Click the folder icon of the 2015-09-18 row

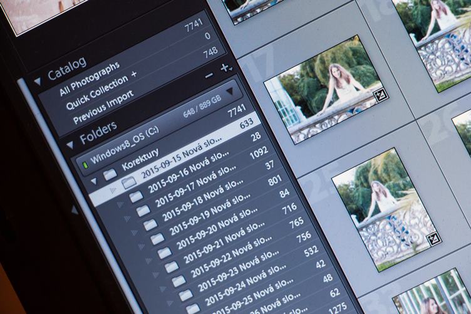[150, 224]
